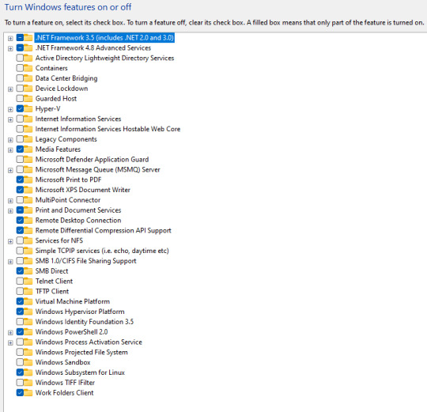
Task: Select the Windows Sandbox label
Action: point(63,362)
